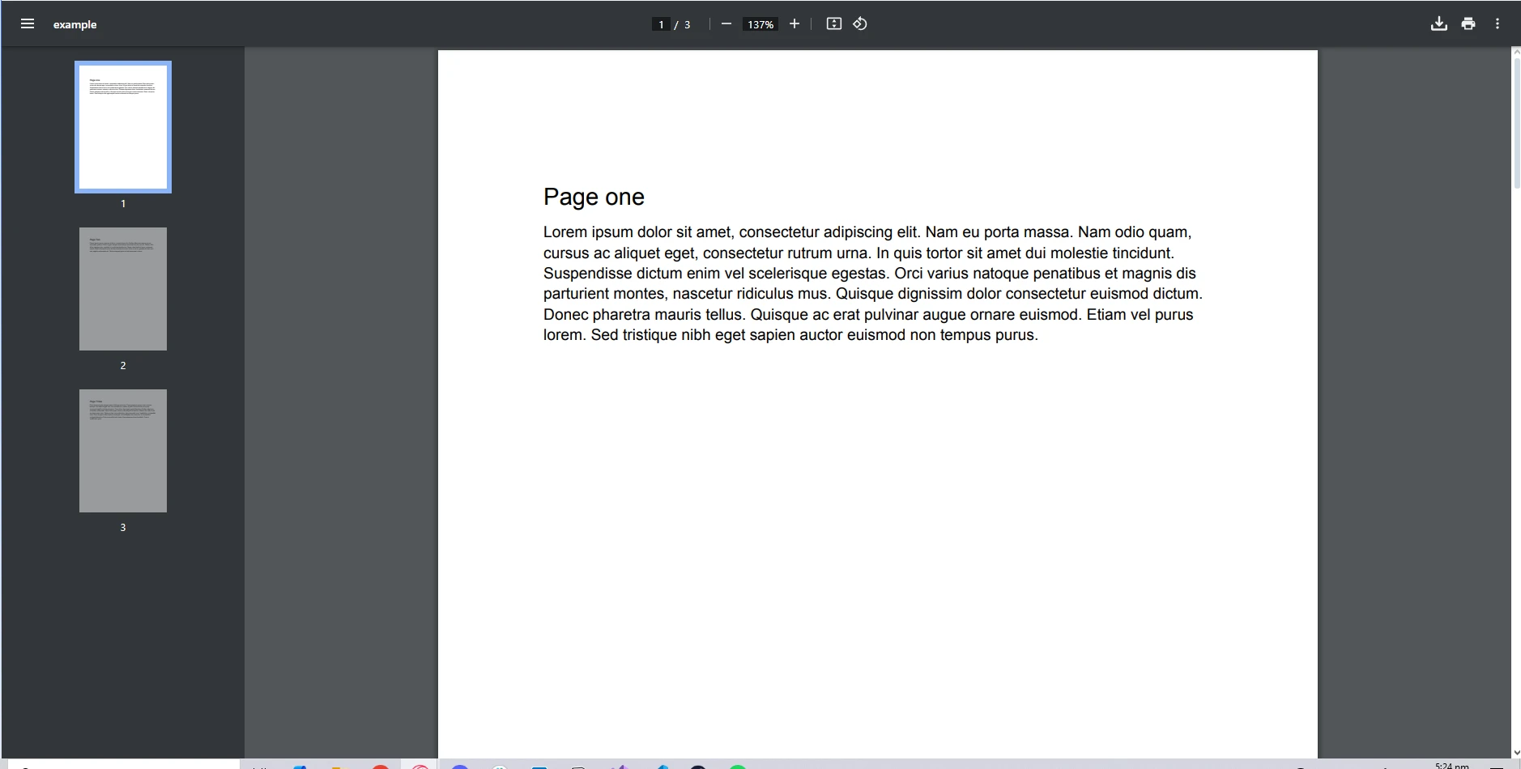Click the text 'Lorem ipsum dolor sit amet'
The image size is (1521, 769).
(x=637, y=232)
